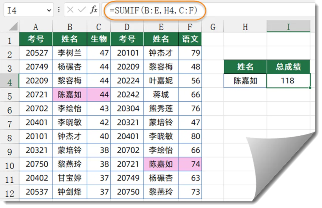
Task: Select the cell containing 118 total score
Action: pyautogui.click(x=288, y=80)
